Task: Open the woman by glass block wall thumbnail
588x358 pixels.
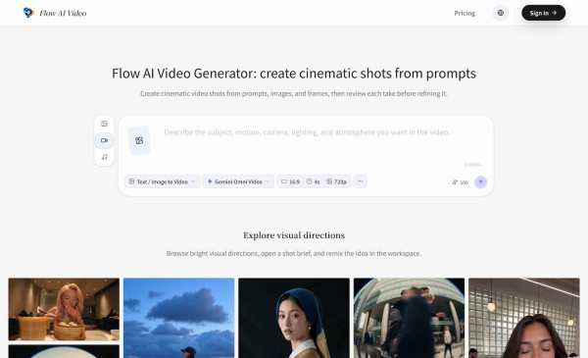Action: (x=524, y=318)
